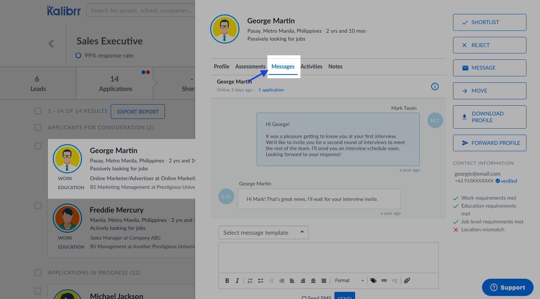Open the 1 application link
This screenshot has width=540, height=299.
(x=271, y=90)
